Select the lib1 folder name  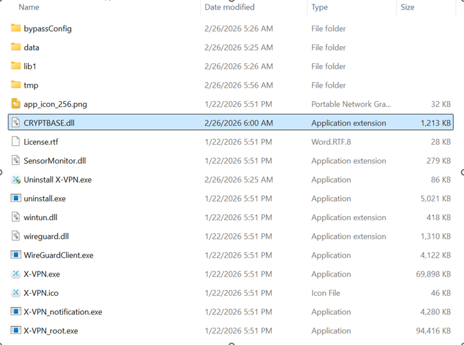click(30, 67)
